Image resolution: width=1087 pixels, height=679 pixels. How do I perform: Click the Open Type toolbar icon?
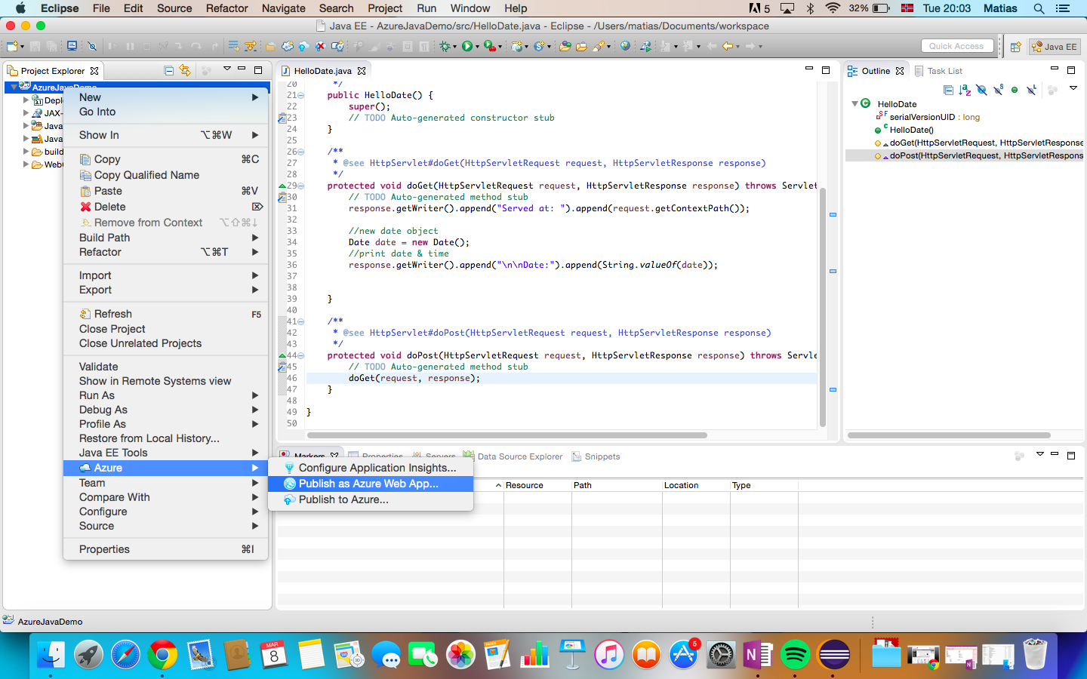click(565, 46)
